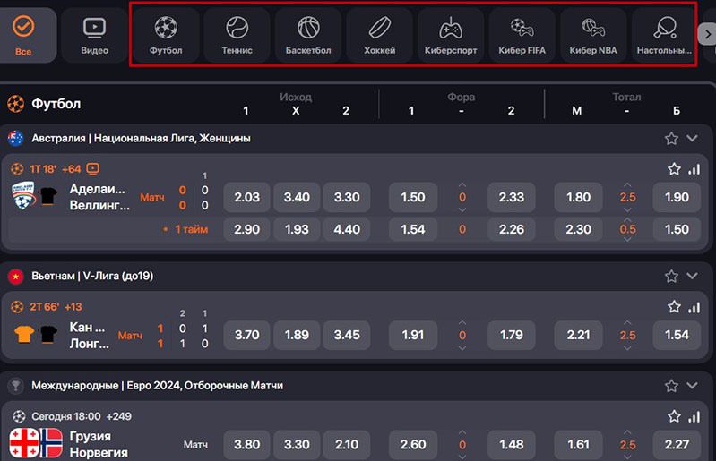
Task: Choose the Киберспорт gamepad icon
Action: click(x=450, y=35)
